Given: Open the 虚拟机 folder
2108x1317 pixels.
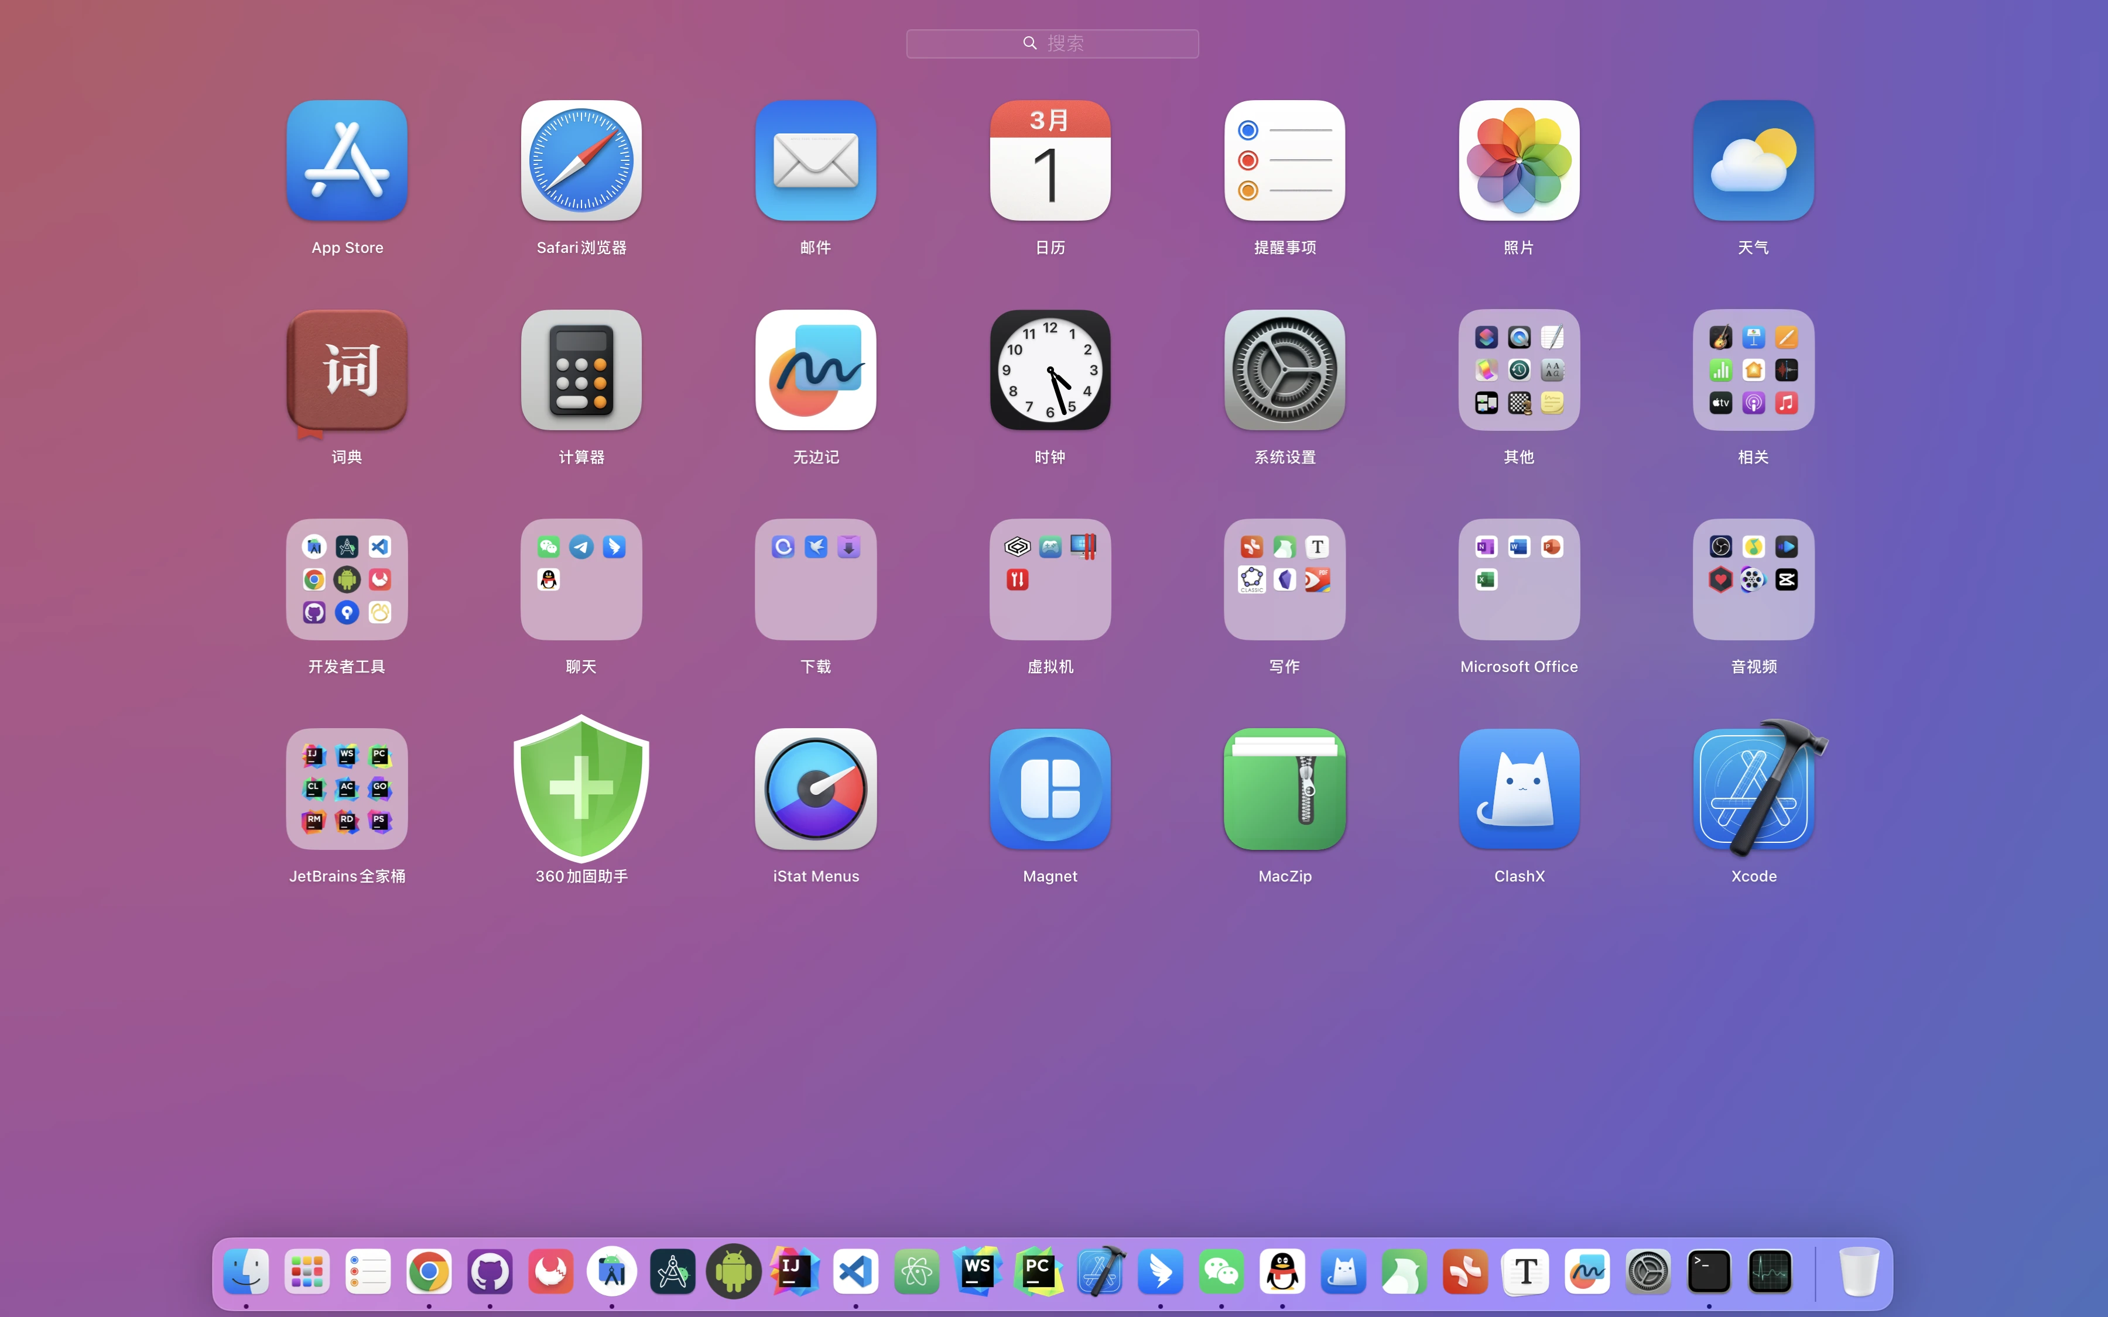Looking at the screenshot, I should coord(1050,579).
